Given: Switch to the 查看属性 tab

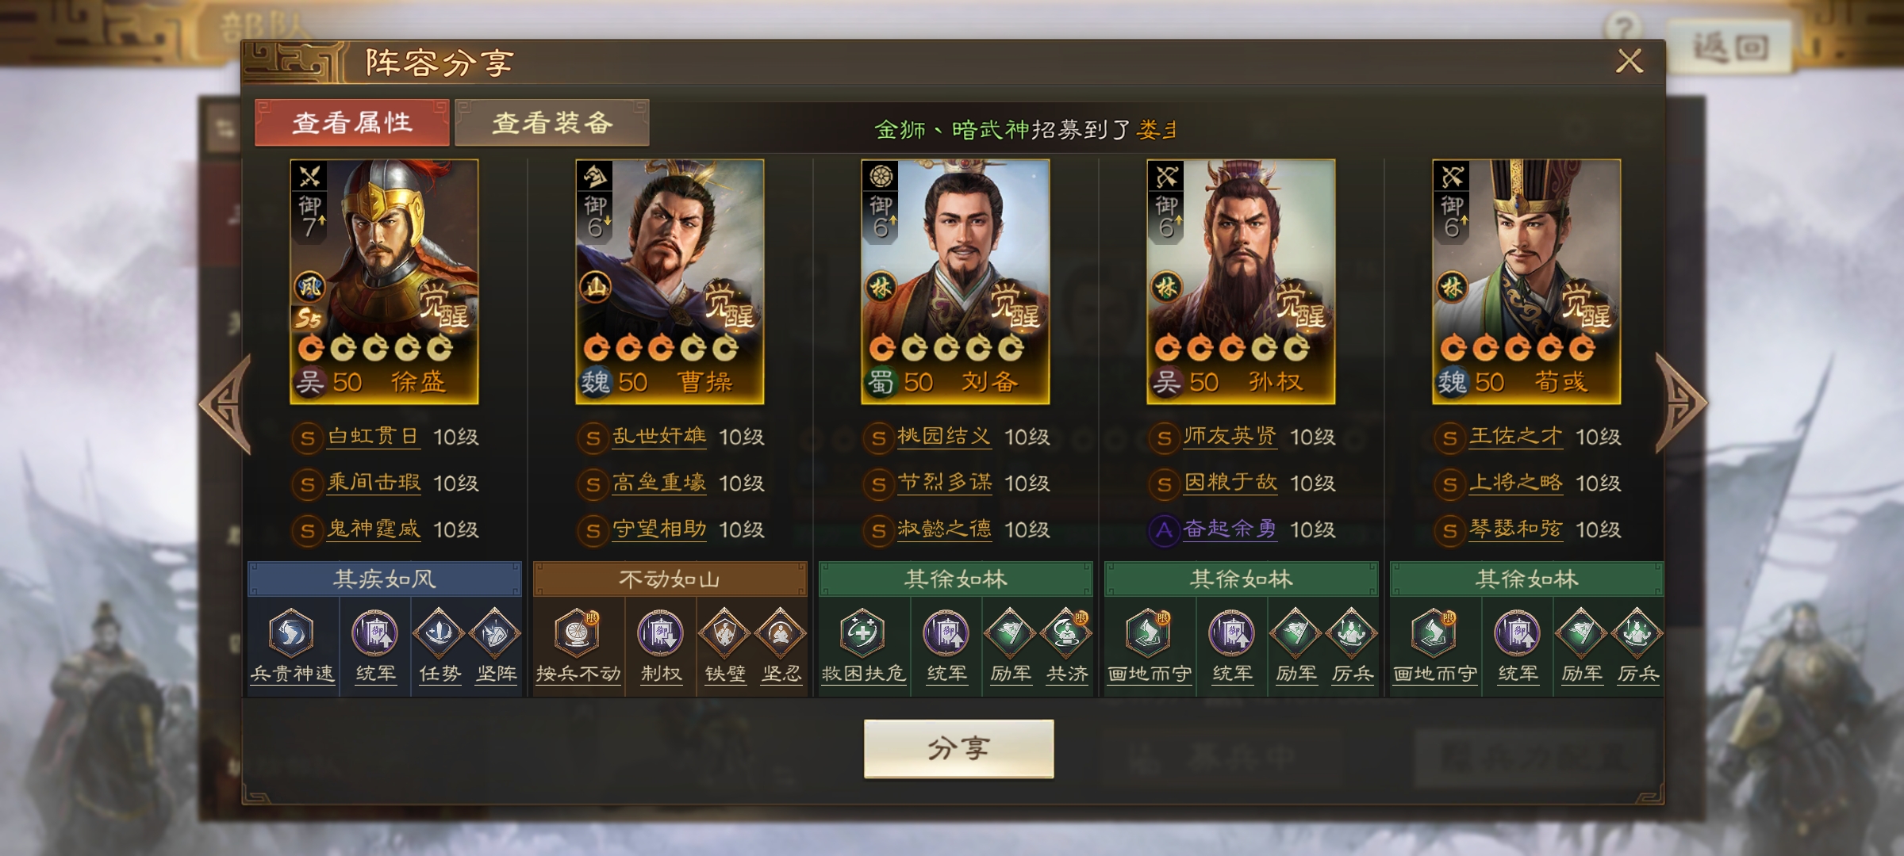Looking at the screenshot, I should tap(352, 123).
